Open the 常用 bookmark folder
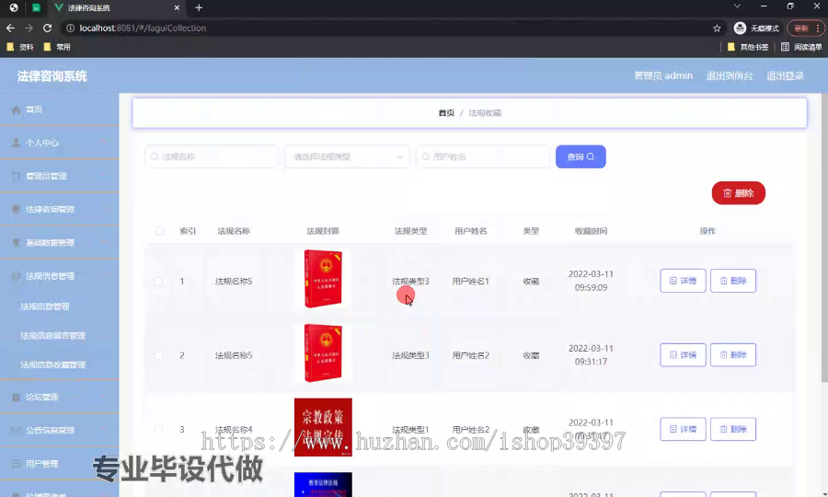 click(x=57, y=47)
